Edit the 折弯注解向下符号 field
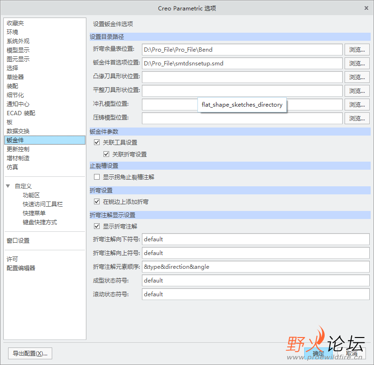374x365 pixels. point(256,239)
